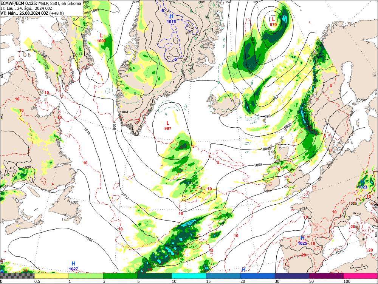Click the steel blue 15–20 mm legend swatch
378x284 pixels.
[223, 276]
